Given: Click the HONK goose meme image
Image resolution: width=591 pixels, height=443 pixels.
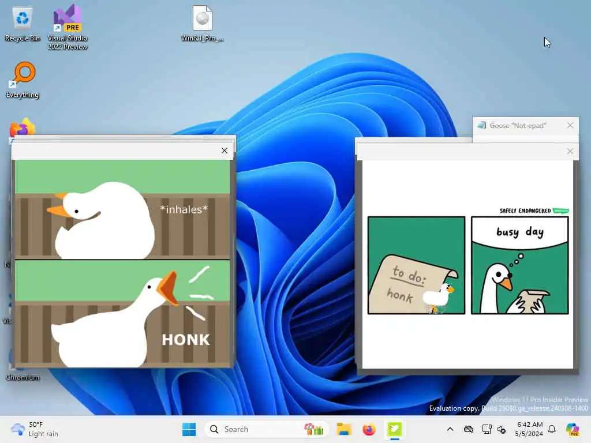Looking at the screenshot, I should tap(122, 264).
